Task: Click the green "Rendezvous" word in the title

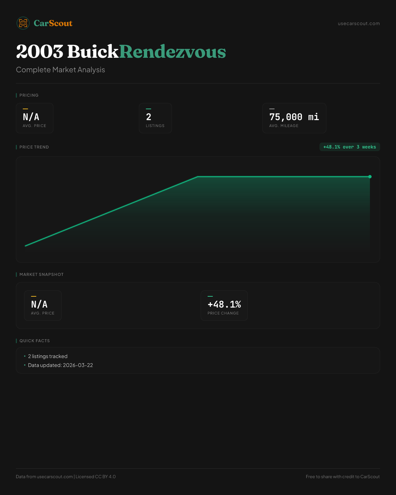Action: pyautogui.click(x=172, y=52)
